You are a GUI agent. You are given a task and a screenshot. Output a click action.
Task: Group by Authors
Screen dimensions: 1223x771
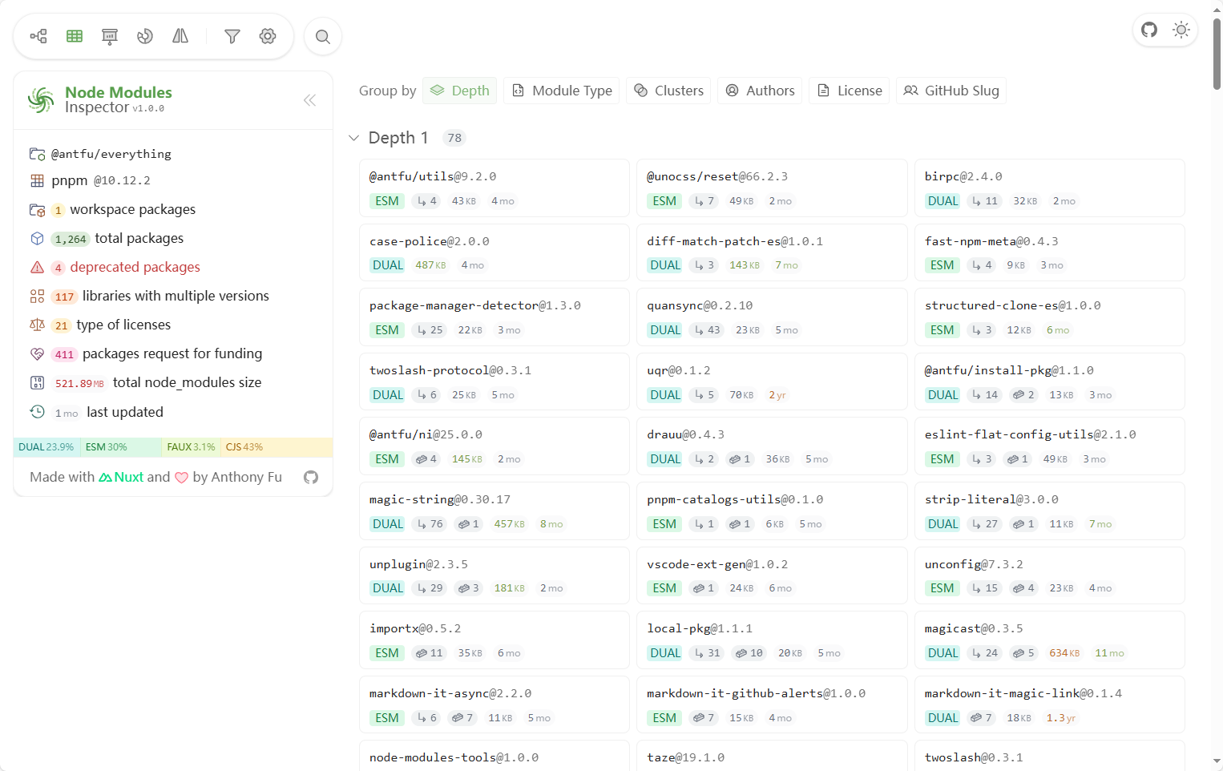point(760,91)
